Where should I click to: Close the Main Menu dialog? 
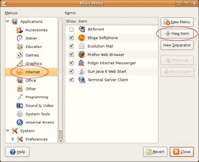coord(182,152)
